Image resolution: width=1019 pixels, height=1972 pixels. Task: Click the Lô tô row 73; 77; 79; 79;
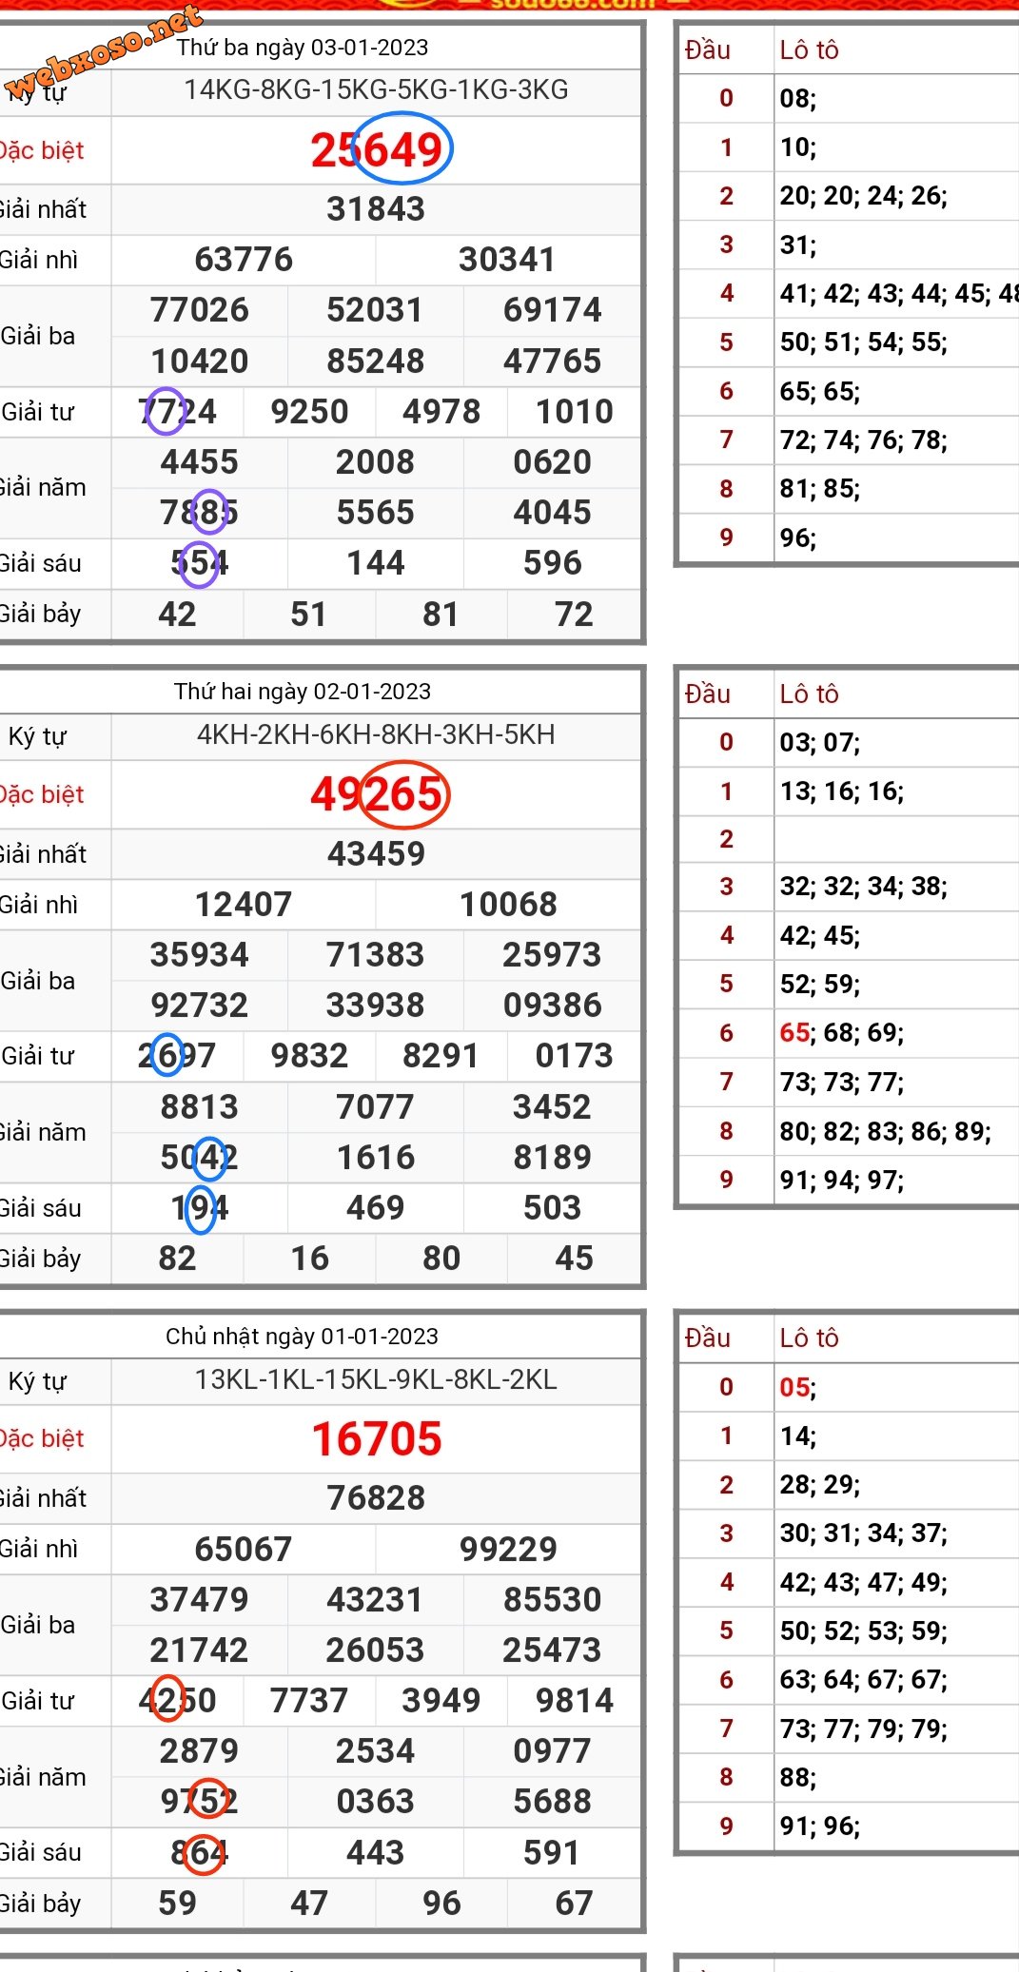click(x=864, y=1728)
